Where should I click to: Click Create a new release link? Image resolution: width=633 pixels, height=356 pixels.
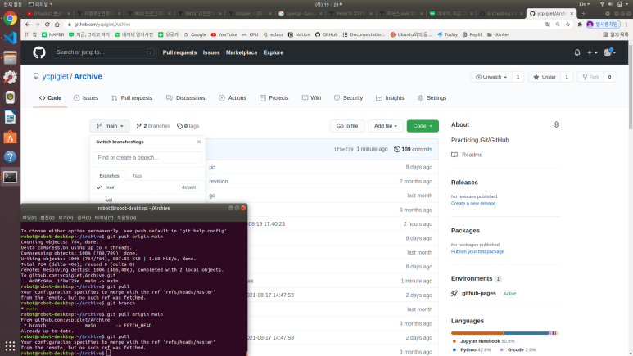click(473, 204)
